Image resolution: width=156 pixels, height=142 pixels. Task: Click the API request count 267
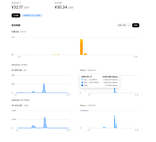[x=25, y=70]
